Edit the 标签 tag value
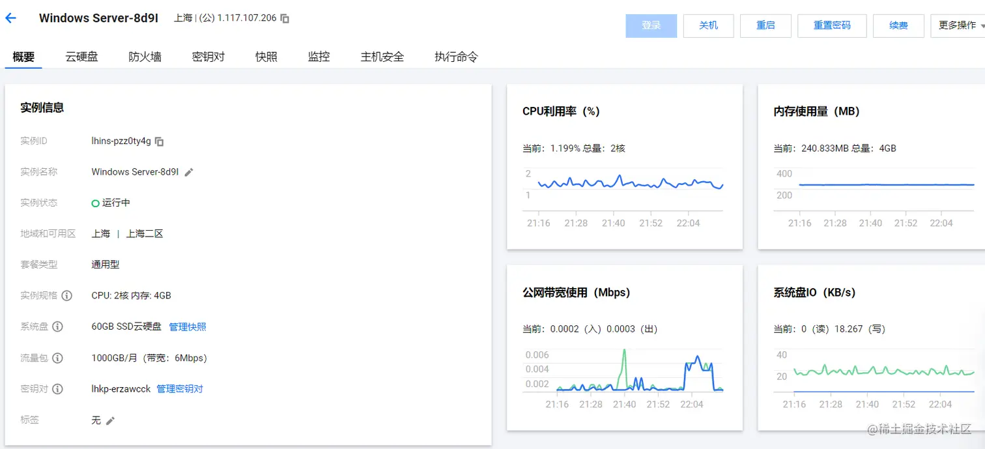Viewport: 985px width, 449px height. click(110, 421)
